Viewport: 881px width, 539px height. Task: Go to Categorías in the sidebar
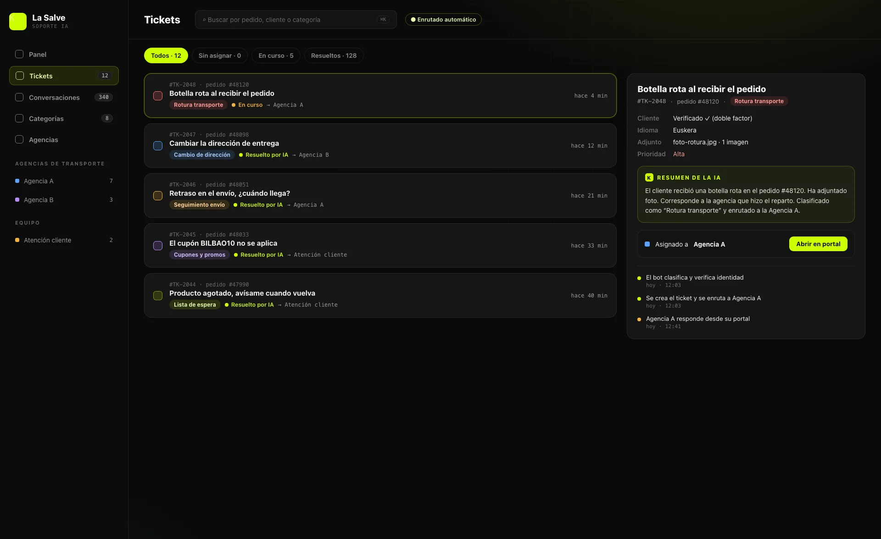(x=64, y=118)
